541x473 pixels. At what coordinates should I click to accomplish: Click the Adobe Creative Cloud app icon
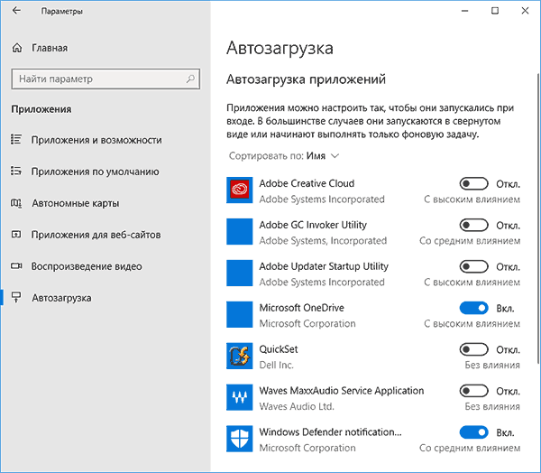pos(240,190)
